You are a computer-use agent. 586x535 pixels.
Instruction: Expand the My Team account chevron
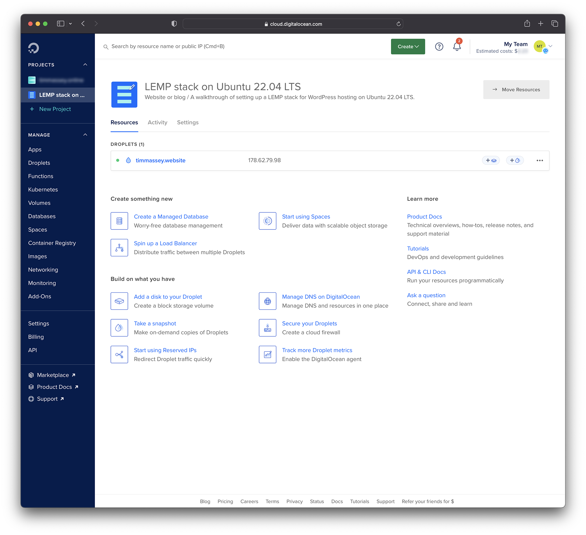pyautogui.click(x=551, y=46)
